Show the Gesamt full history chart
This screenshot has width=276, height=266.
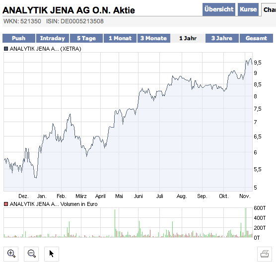coord(256,38)
